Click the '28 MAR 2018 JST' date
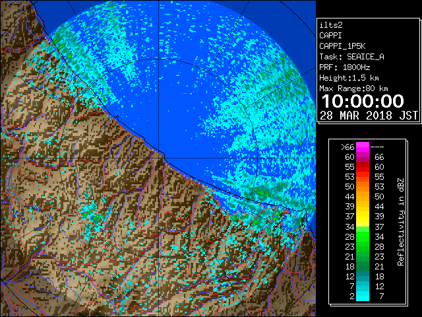422x317 pixels. [369, 116]
